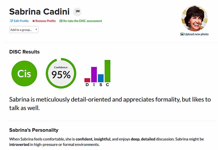Open the Add to a group dropdown

tap(24, 30)
